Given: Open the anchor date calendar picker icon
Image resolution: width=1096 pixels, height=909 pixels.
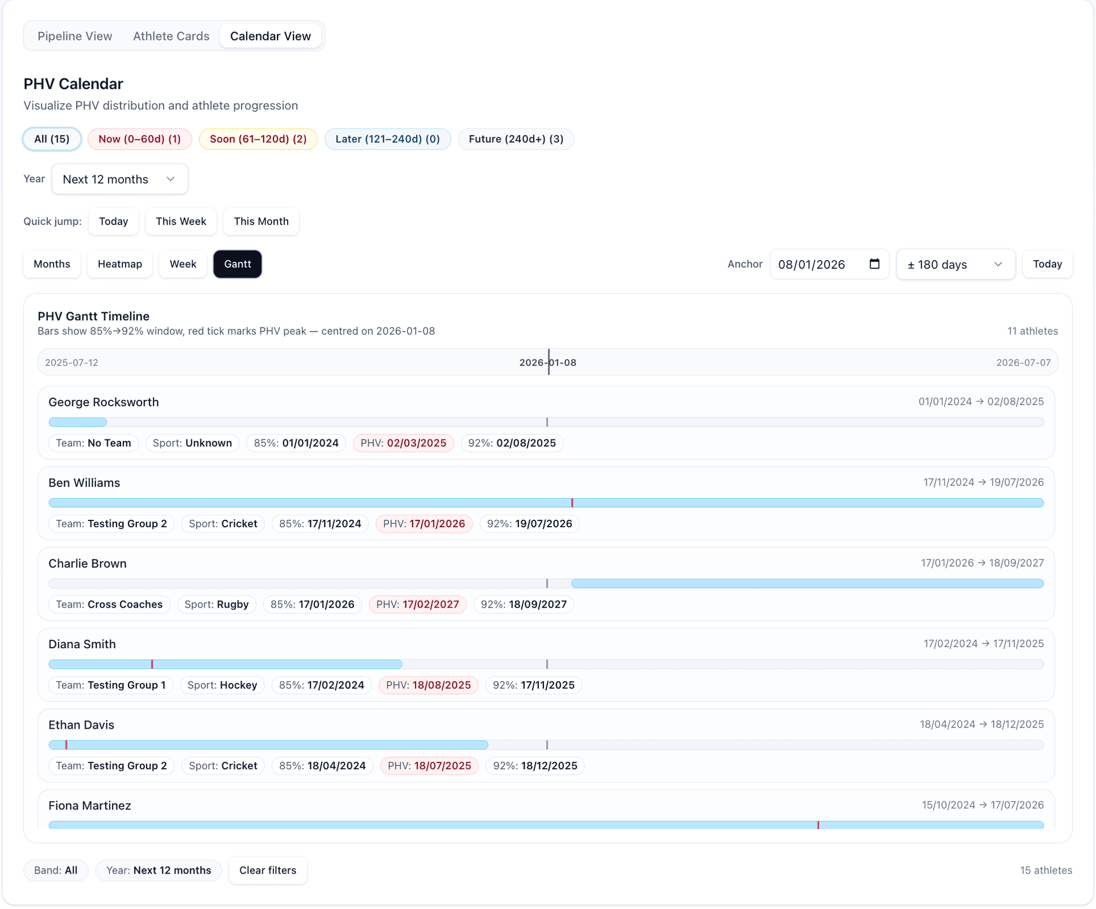Looking at the screenshot, I should click(874, 264).
